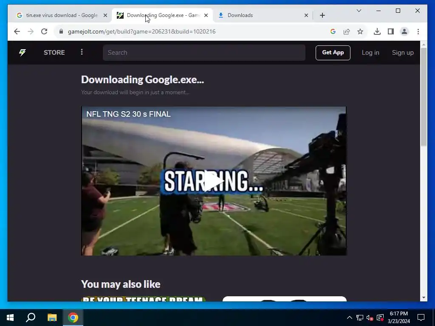This screenshot has width=435, height=326.
Task: Select the Downloading Google.exe tab
Action: [x=162, y=15]
